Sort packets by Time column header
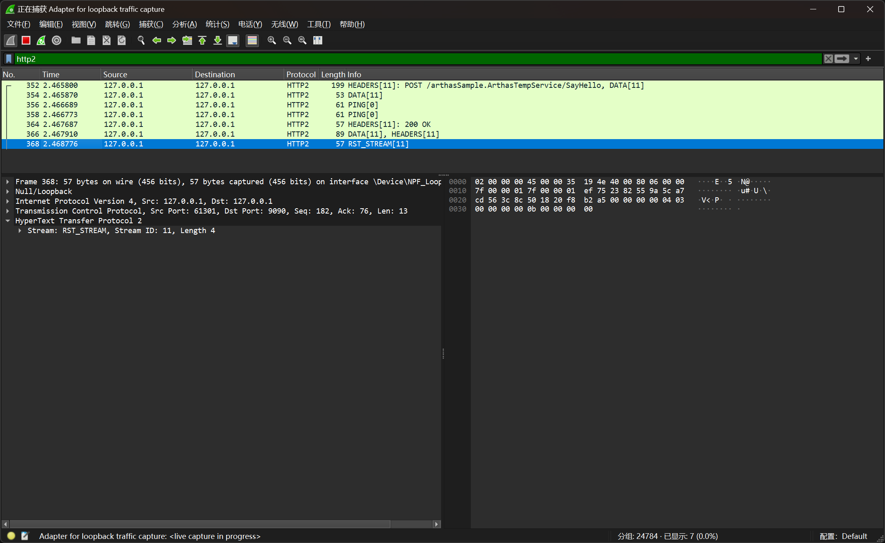The height and width of the screenshot is (543, 885). [x=71, y=74]
